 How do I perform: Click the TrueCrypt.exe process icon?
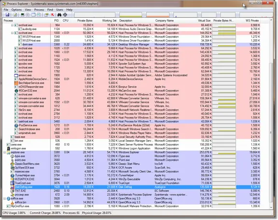(13, 183)
